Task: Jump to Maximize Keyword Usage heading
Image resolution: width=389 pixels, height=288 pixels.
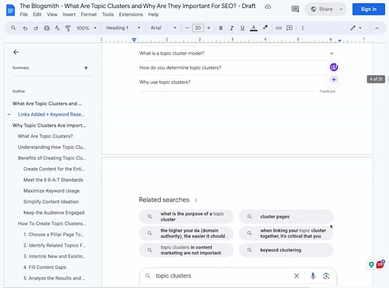Action: tap(51, 191)
